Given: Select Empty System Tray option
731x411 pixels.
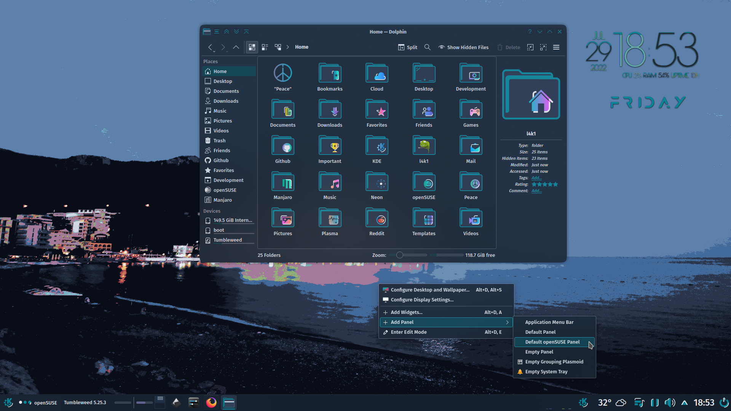Looking at the screenshot, I should [554, 371].
